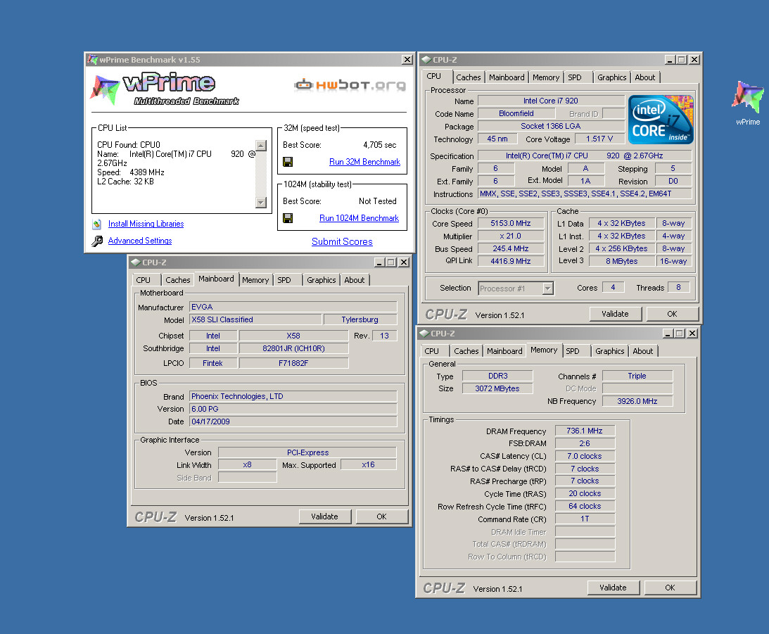The height and width of the screenshot is (634, 769).
Task: Switch to Caches tab in the CPU window
Action: tap(469, 77)
